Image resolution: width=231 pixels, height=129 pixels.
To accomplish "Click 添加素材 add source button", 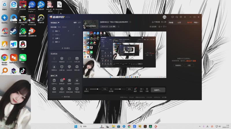I will (x=66, y=48).
